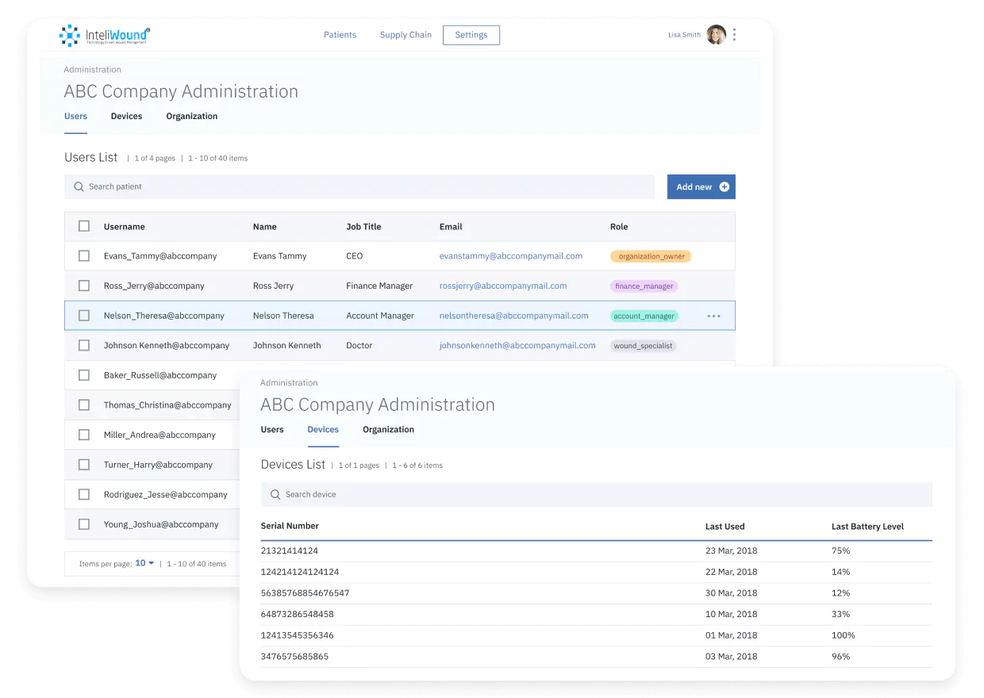
Task: Open Organization tab in back window
Action: pos(192,117)
